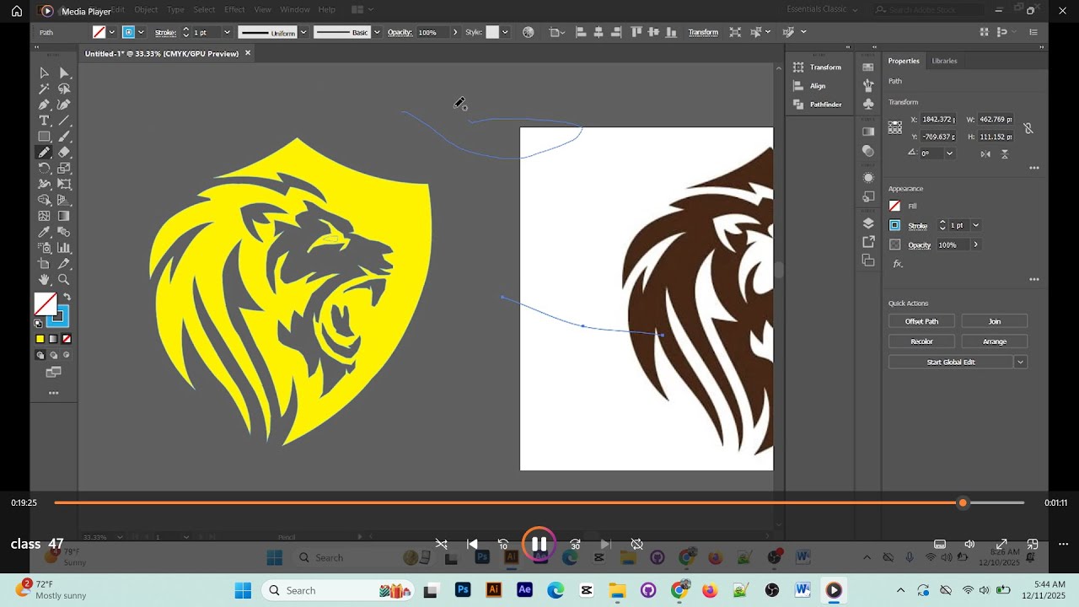Screen dimensions: 1079x607
Task: Click the Offset Path button
Action: tap(921, 321)
